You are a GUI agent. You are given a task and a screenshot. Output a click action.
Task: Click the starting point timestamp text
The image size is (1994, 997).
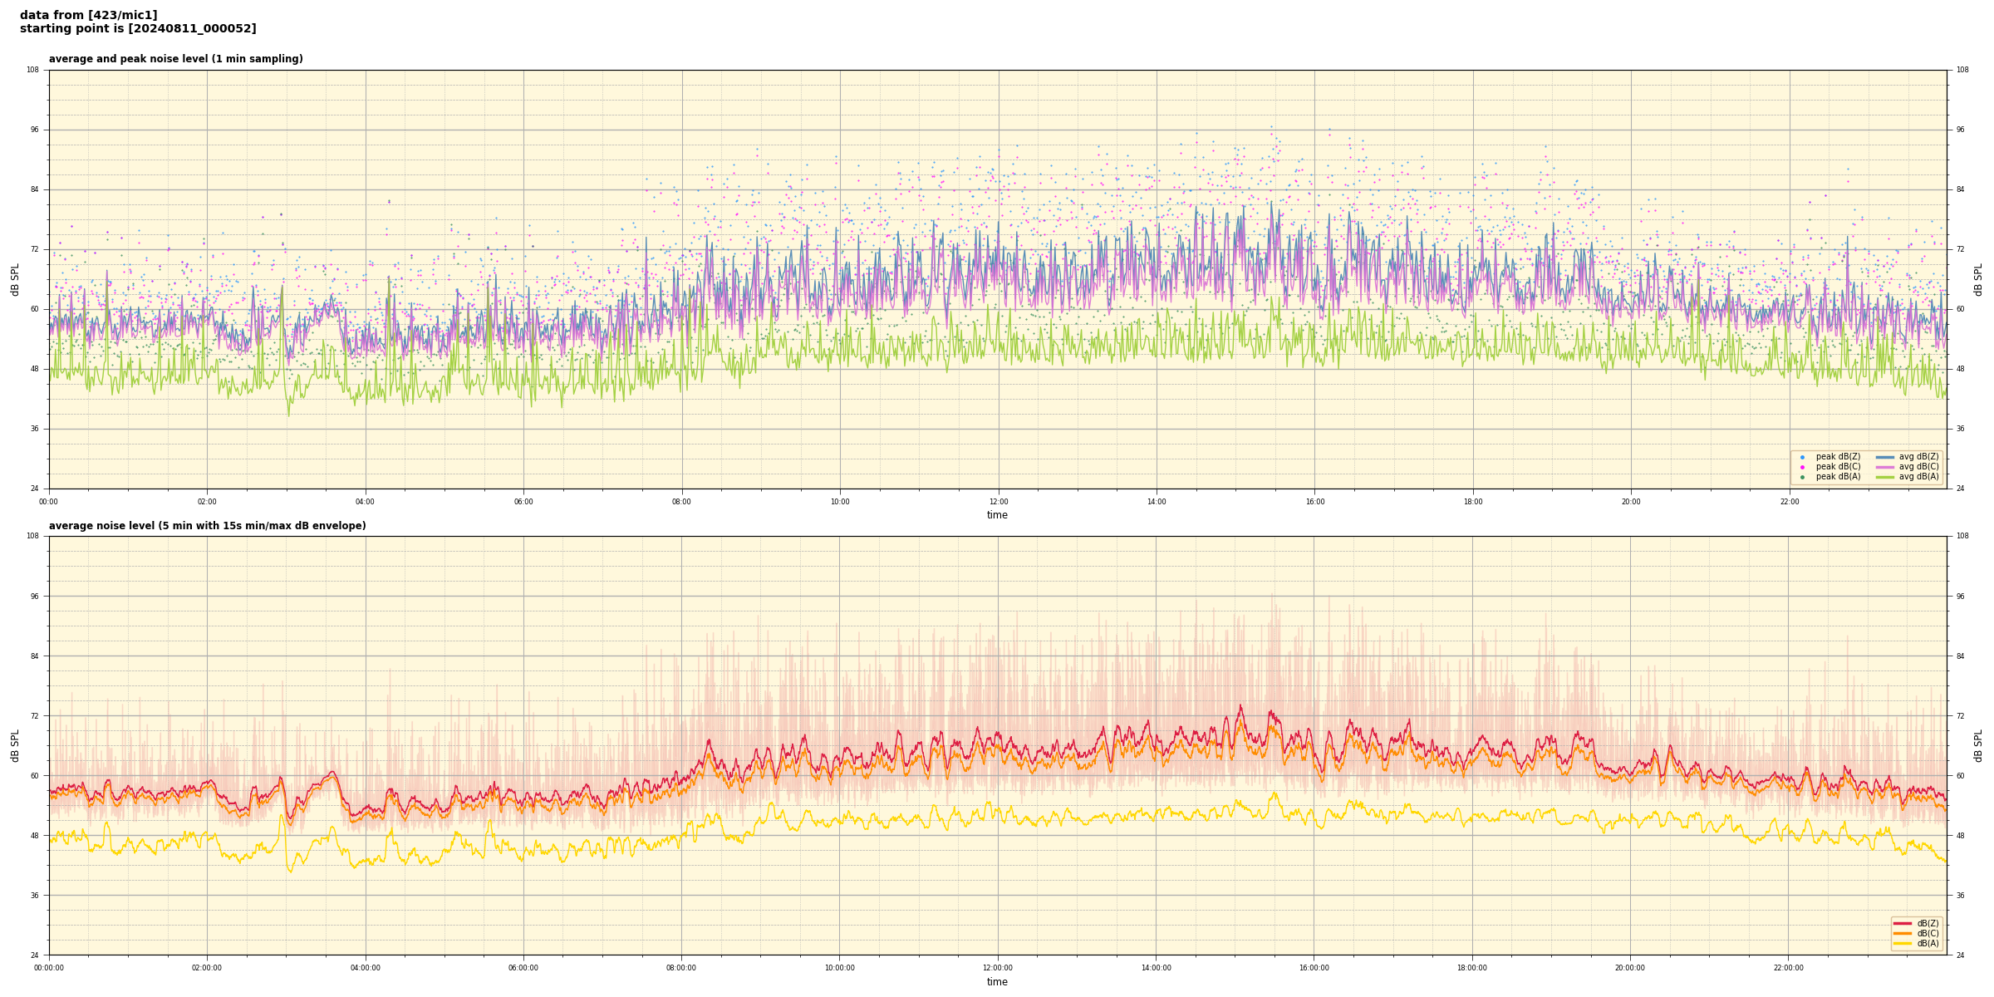[138, 29]
